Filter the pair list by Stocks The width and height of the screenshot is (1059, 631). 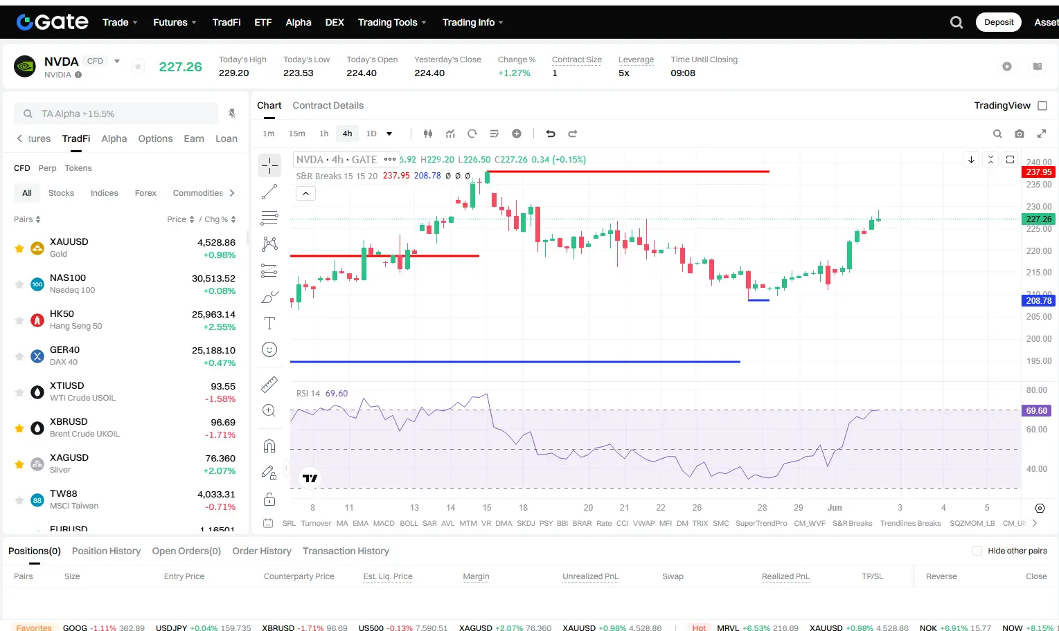pos(61,193)
